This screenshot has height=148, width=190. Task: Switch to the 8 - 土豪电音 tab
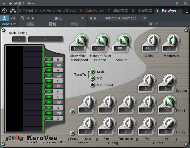point(142,11)
